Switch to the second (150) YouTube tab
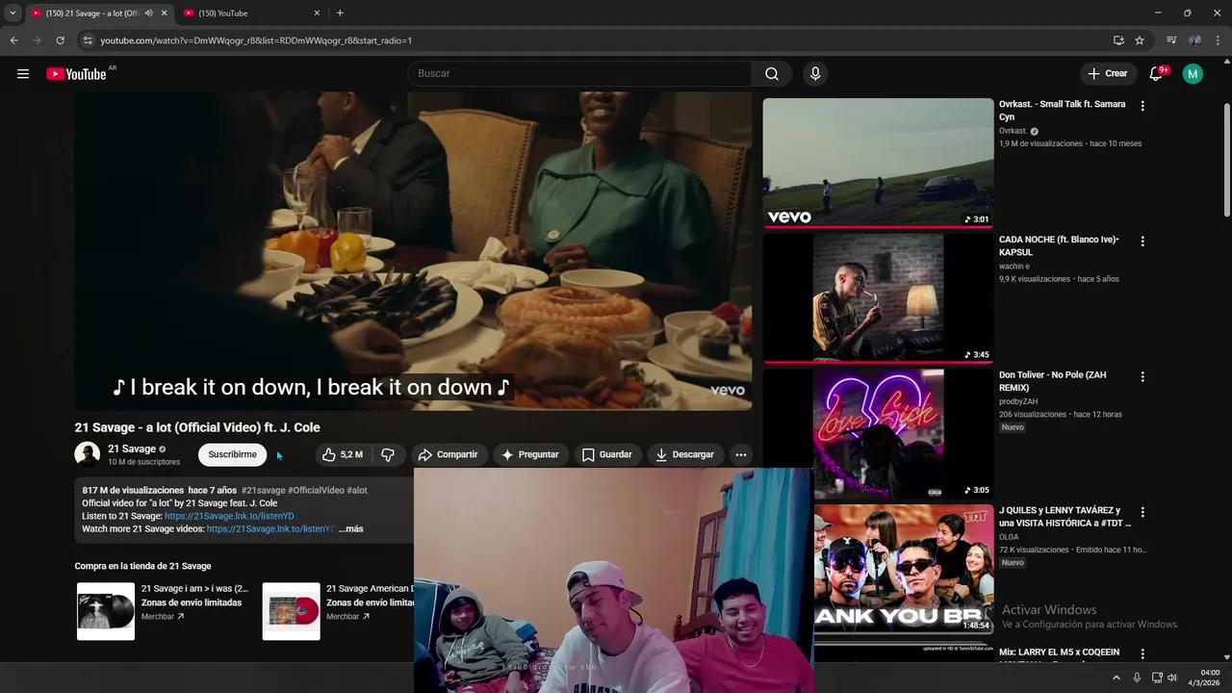The image size is (1232, 693). coord(247,13)
